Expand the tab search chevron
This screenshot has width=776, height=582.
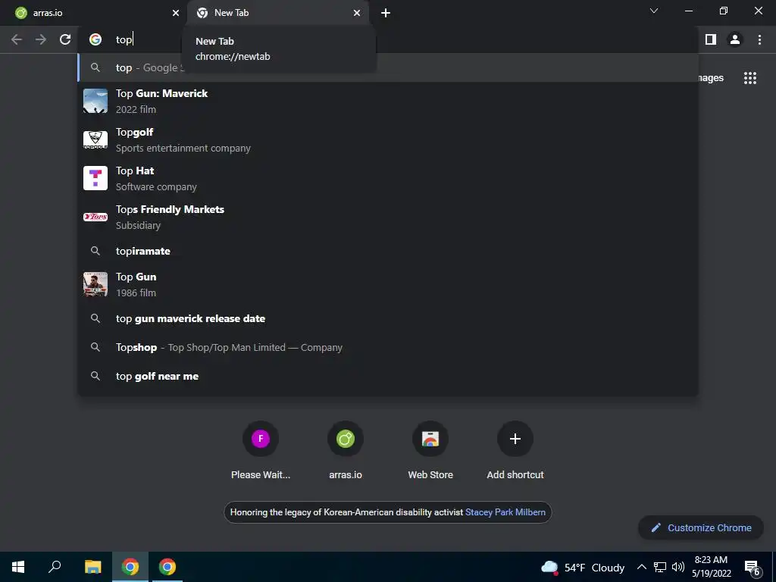tap(654, 11)
